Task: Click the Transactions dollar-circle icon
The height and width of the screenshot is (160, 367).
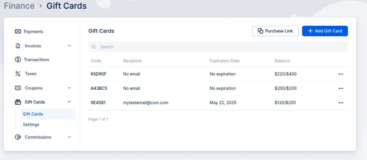Action: pos(18,60)
